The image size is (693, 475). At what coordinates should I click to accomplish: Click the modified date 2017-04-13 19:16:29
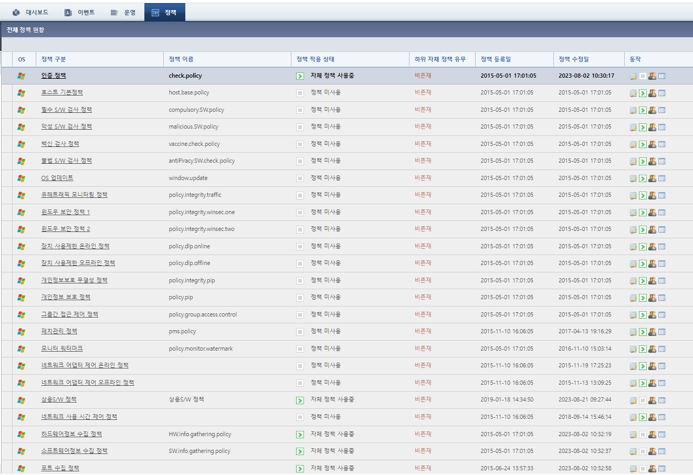coord(585,331)
